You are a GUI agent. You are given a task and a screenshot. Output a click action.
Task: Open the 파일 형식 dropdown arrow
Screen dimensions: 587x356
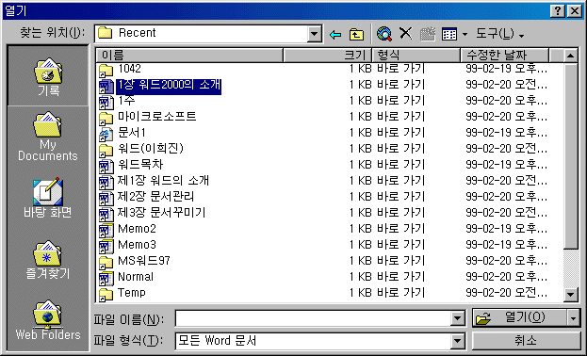click(x=457, y=341)
